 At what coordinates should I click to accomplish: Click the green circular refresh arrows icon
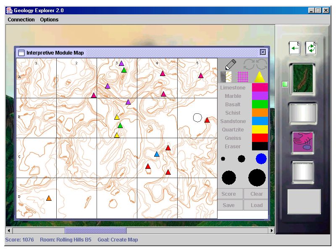311,48
